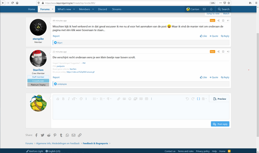Open more text formatting options
This screenshot has height=153, width=259.
coord(86,99)
